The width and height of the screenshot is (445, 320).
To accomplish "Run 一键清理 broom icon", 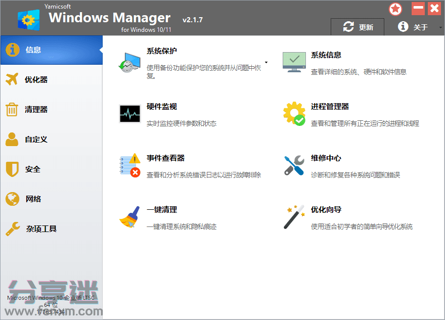I will click(x=129, y=217).
